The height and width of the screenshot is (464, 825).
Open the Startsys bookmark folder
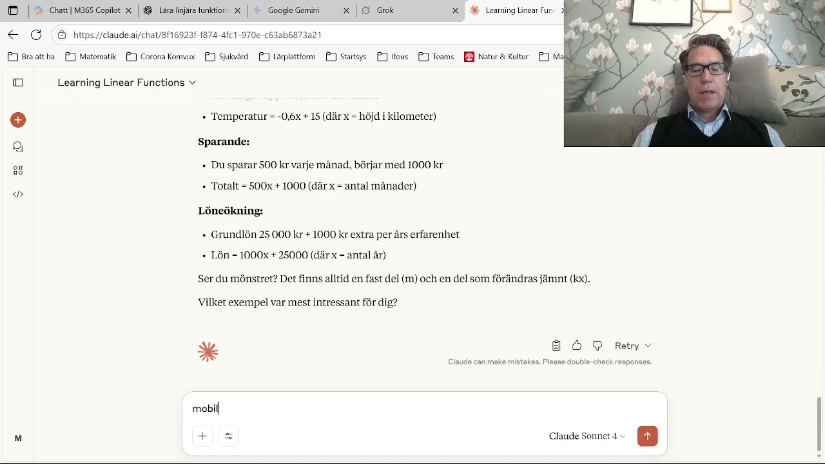point(346,57)
